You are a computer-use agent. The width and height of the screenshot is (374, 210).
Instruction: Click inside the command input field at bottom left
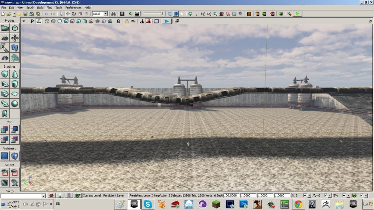[x=21, y=196]
